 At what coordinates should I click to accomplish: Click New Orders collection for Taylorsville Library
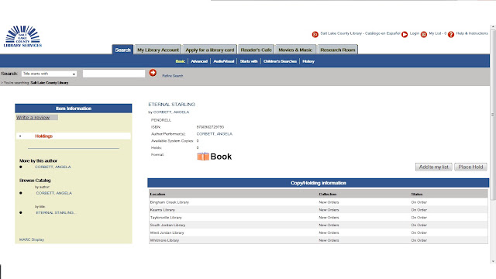coord(329,217)
